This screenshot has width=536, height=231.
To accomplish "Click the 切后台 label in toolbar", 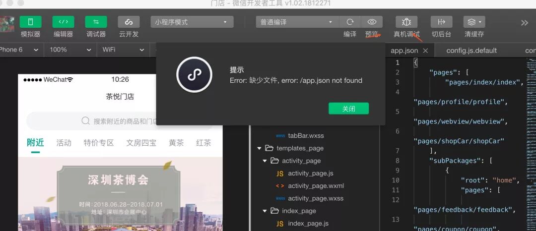I will (441, 34).
